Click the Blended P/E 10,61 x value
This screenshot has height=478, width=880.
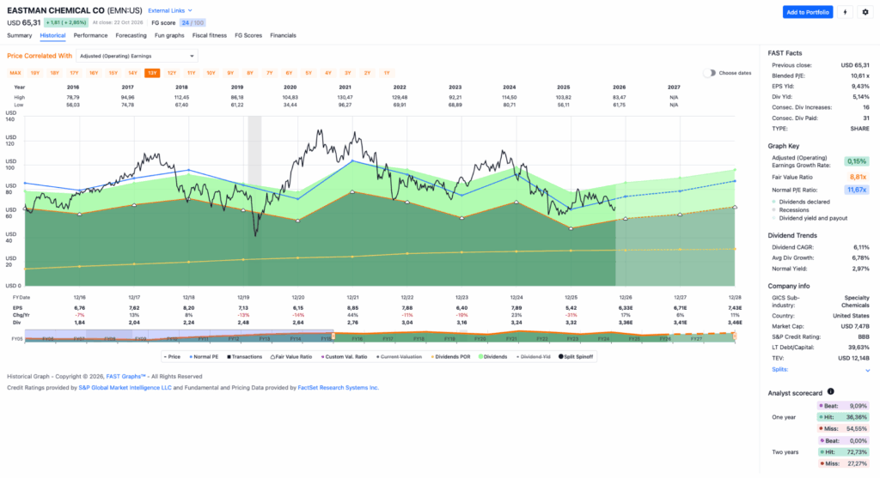click(x=859, y=76)
